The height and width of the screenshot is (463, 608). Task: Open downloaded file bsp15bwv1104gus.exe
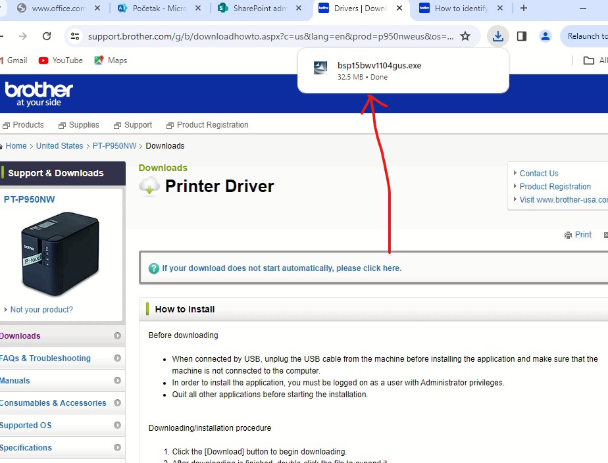[403, 70]
